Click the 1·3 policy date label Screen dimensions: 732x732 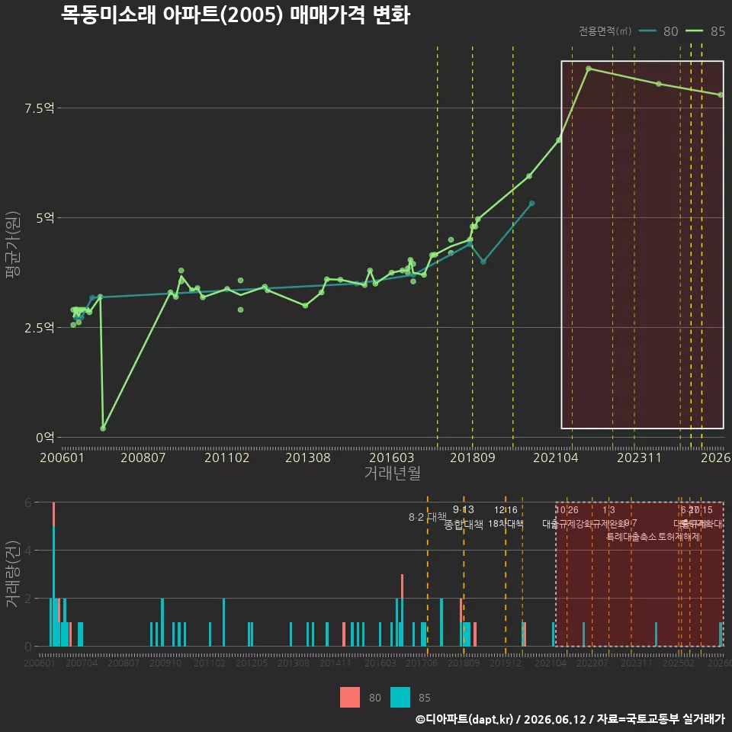pyautogui.click(x=608, y=510)
